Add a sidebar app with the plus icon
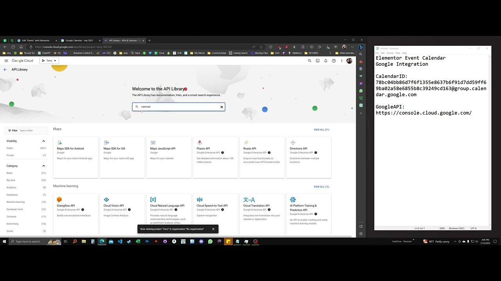This screenshot has height=281, width=501. pos(361,113)
